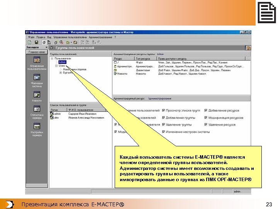Toggle Просмотр списка групп checkbox

[x=163, y=110]
